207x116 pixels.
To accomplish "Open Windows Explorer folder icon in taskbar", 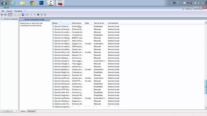I will 23,3.
